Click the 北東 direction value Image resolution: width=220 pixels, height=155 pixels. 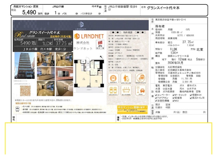tap(200, 49)
